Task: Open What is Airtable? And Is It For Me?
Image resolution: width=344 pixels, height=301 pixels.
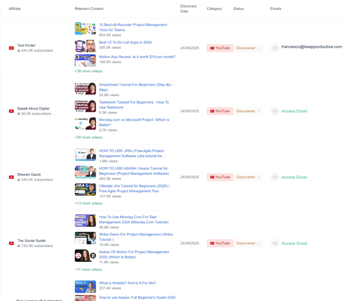Action: point(127,283)
